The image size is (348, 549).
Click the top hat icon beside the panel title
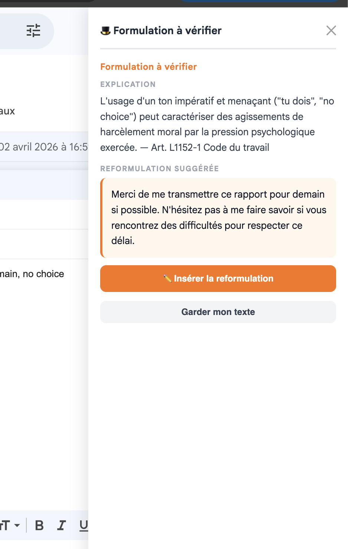(105, 30)
